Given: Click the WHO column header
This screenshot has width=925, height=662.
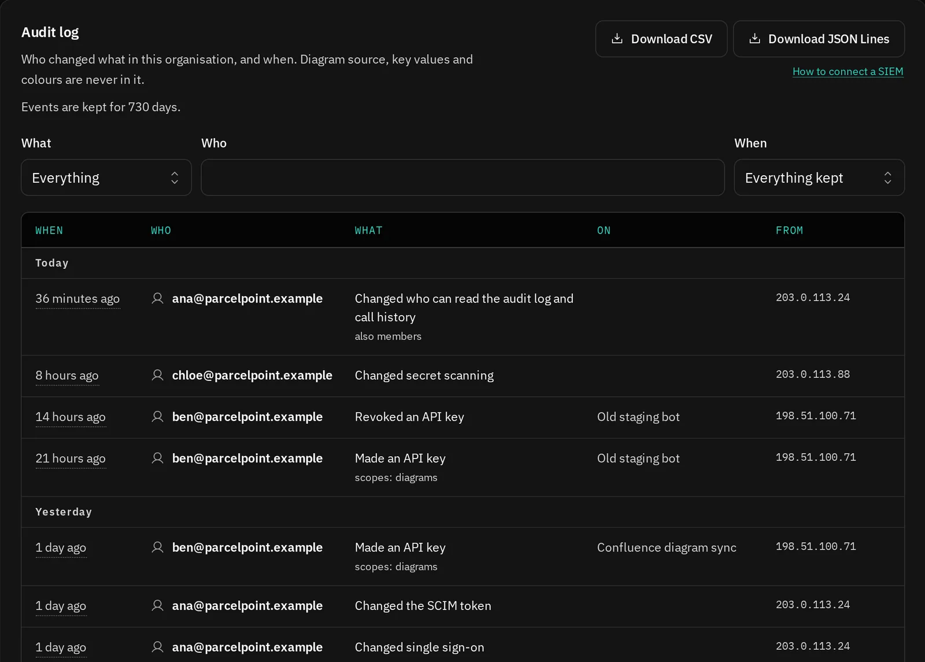Looking at the screenshot, I should tap(161, 231).
